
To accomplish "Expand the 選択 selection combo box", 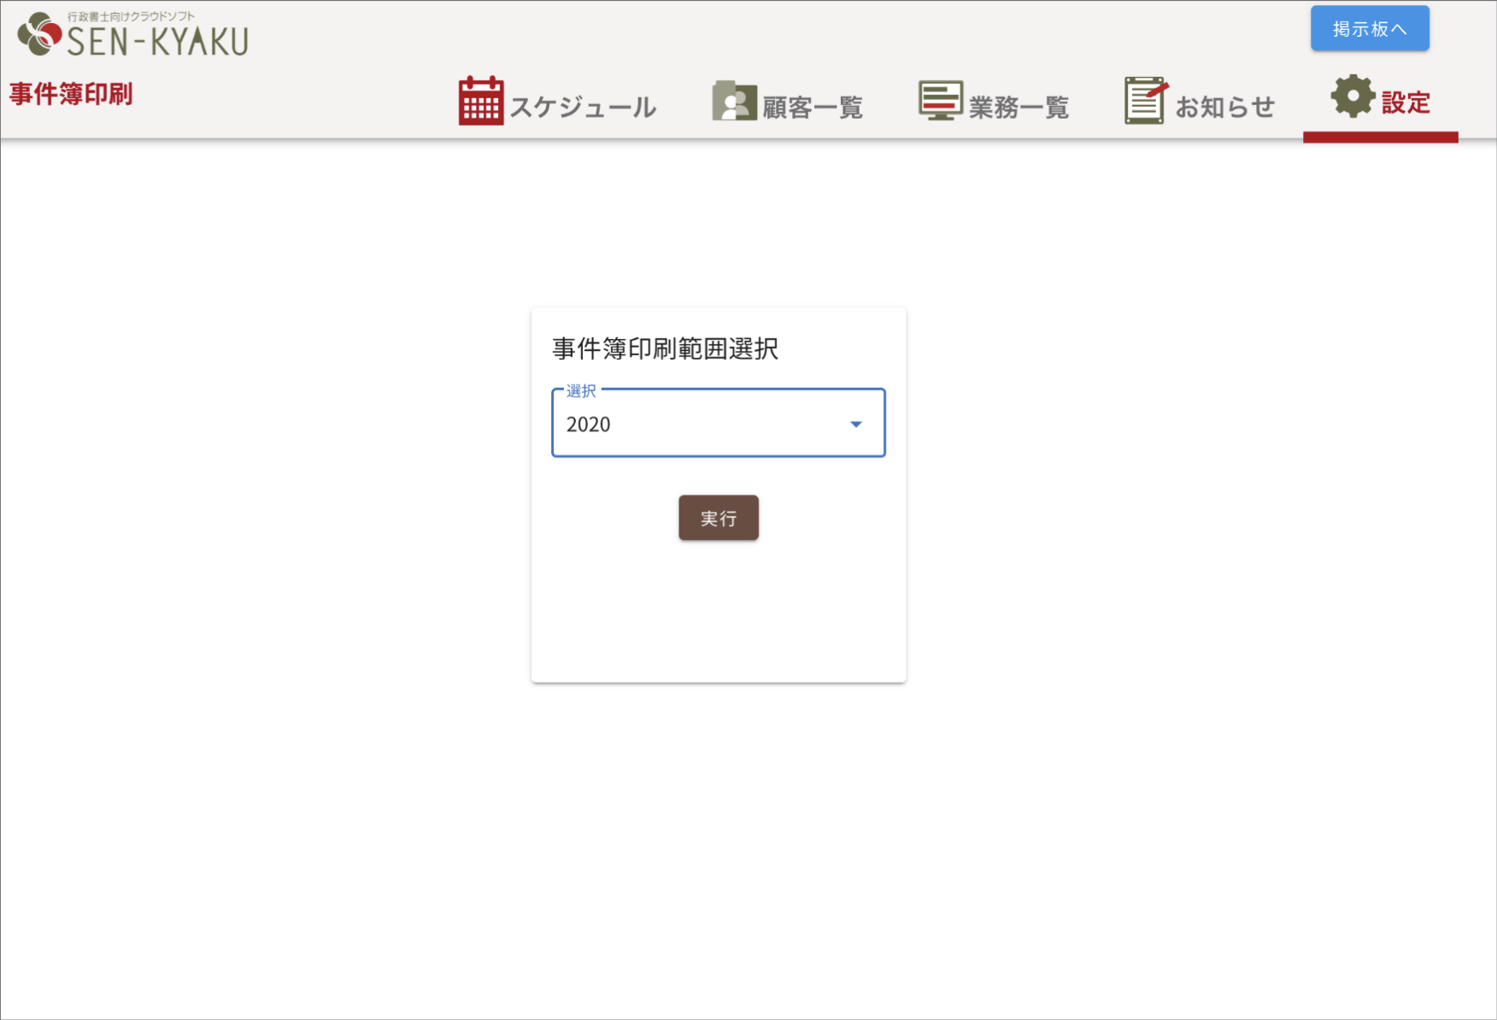I will click(718, 424).
